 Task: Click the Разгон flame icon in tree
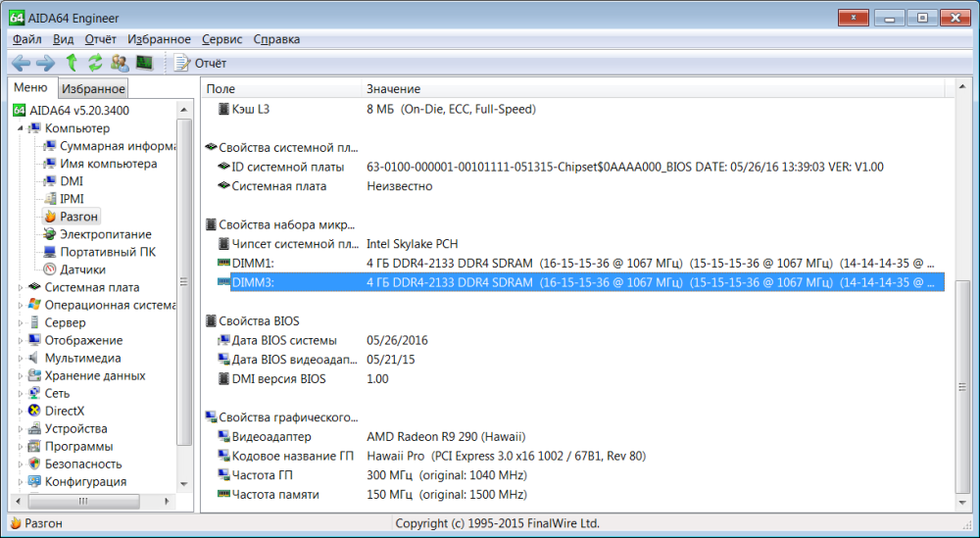(50, 217)
